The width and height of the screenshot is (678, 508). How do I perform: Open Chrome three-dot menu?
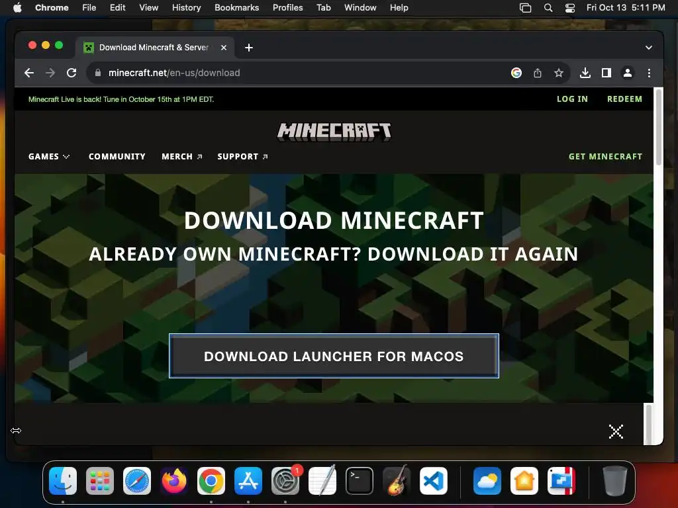pos(649,73)
